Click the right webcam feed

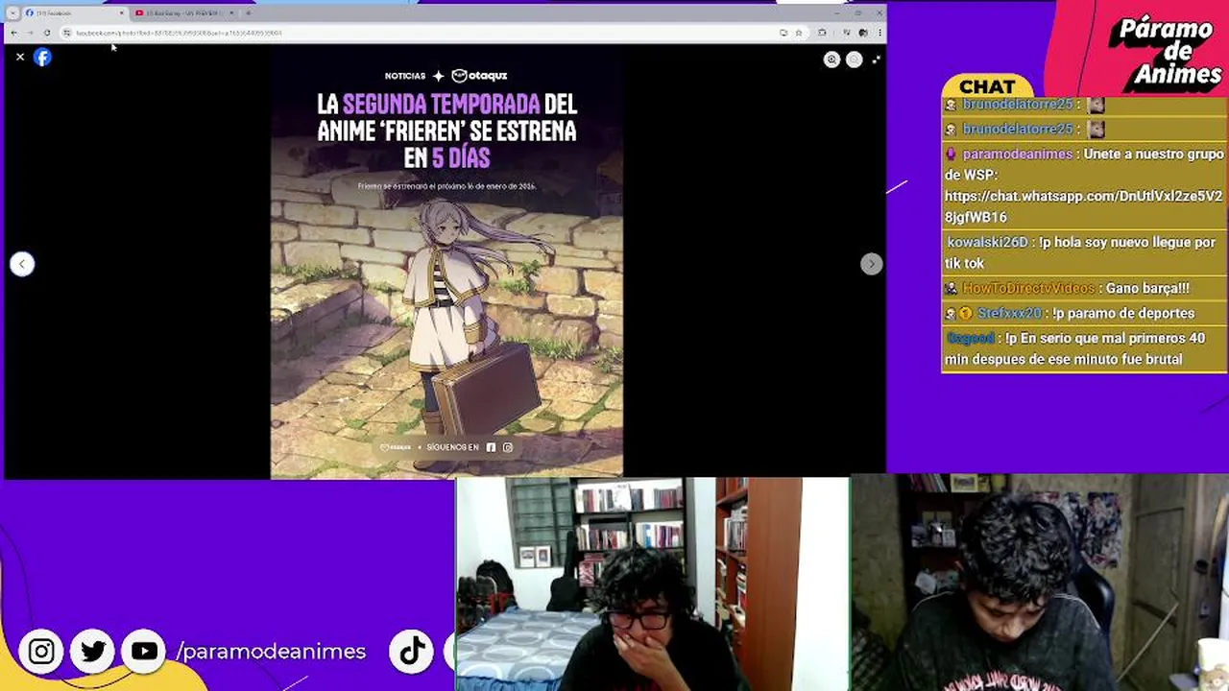1039,583
